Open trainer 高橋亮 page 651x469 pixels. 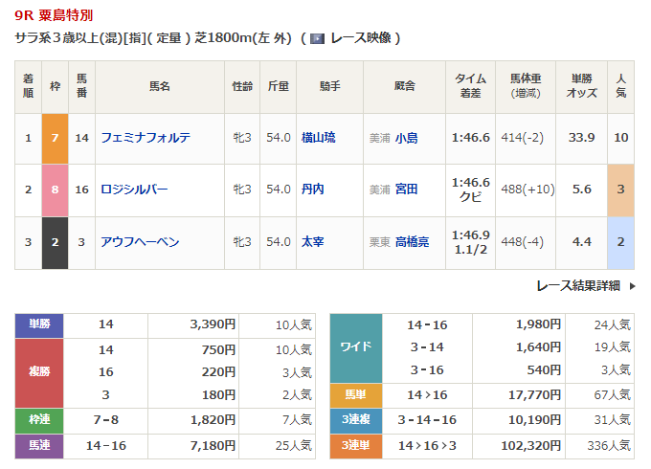(412, 242)
